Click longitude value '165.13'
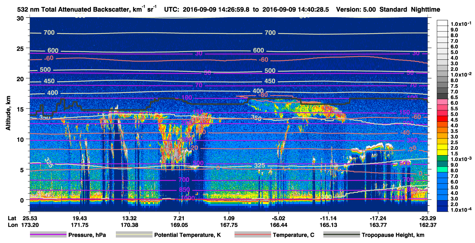 pos(328,225)
